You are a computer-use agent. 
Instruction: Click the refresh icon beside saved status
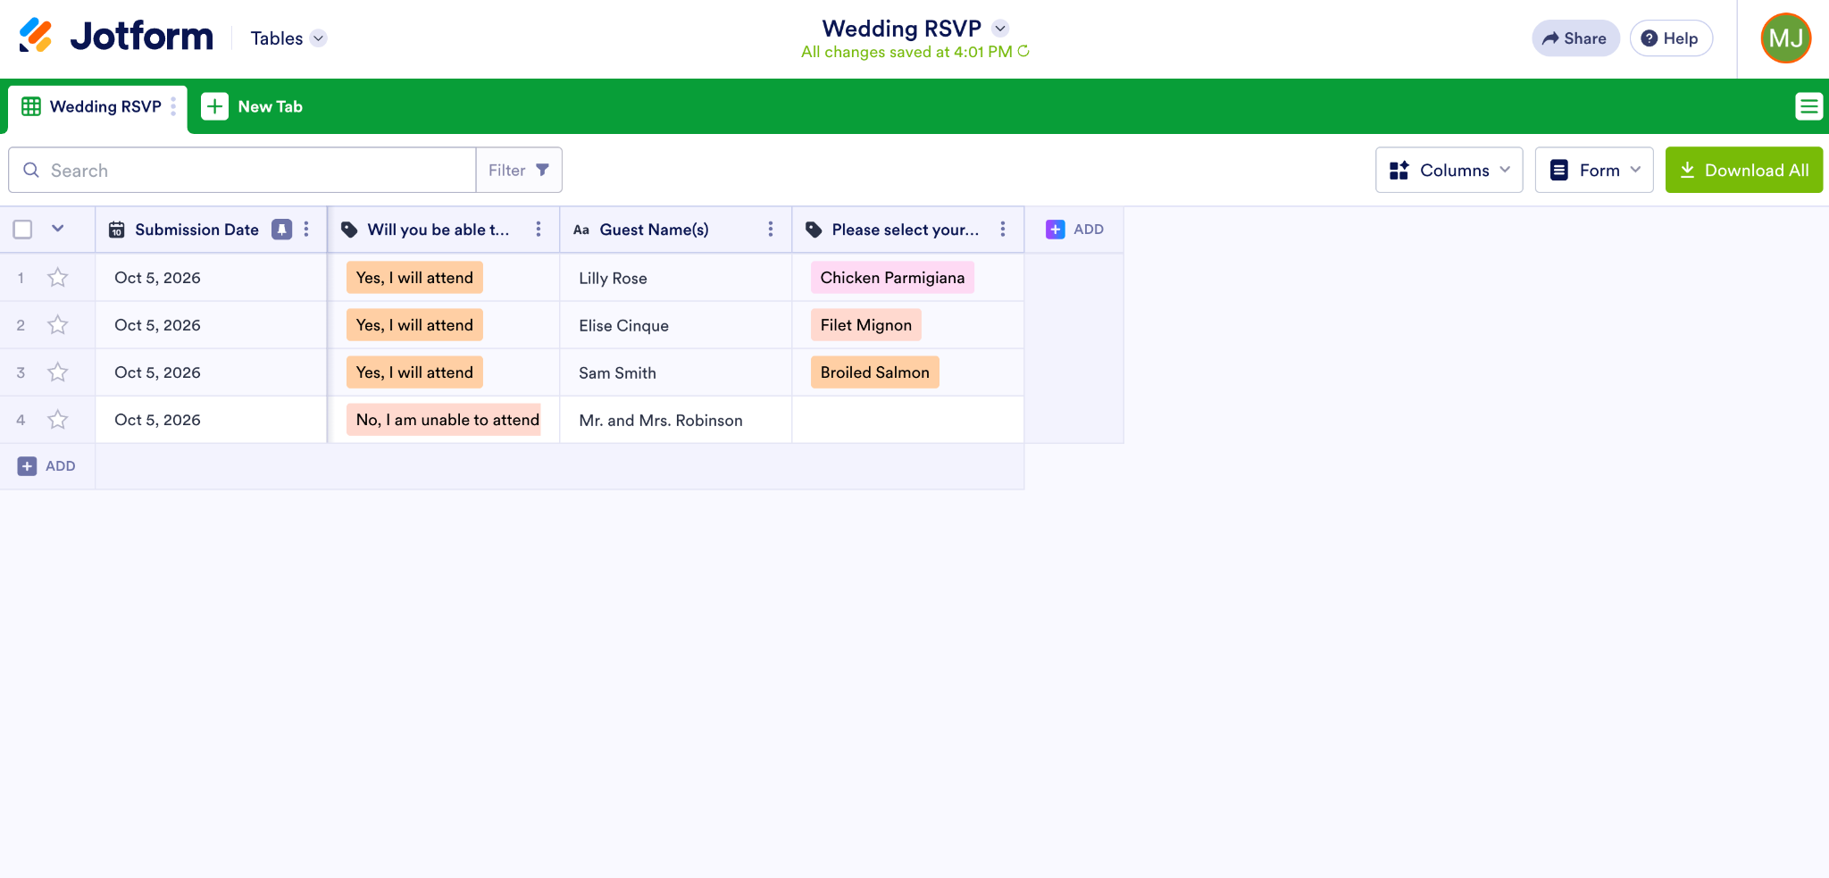click(x=1023, y=51)
